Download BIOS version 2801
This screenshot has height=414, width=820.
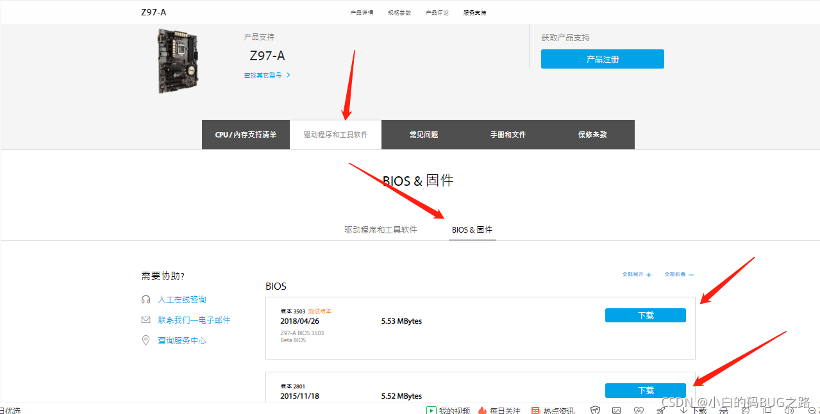646,390
